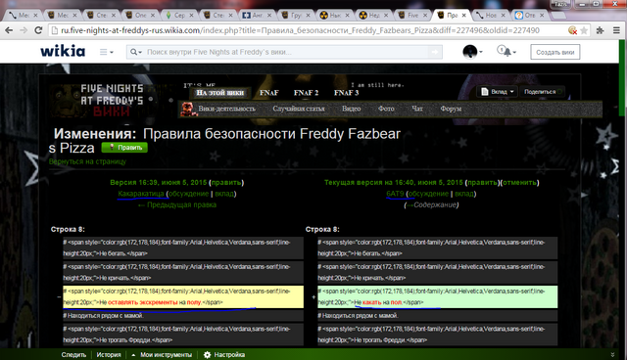This screenshot has width=627, height=360.
Task: Reload the current wiki page
Action: (x=38, y=30)
